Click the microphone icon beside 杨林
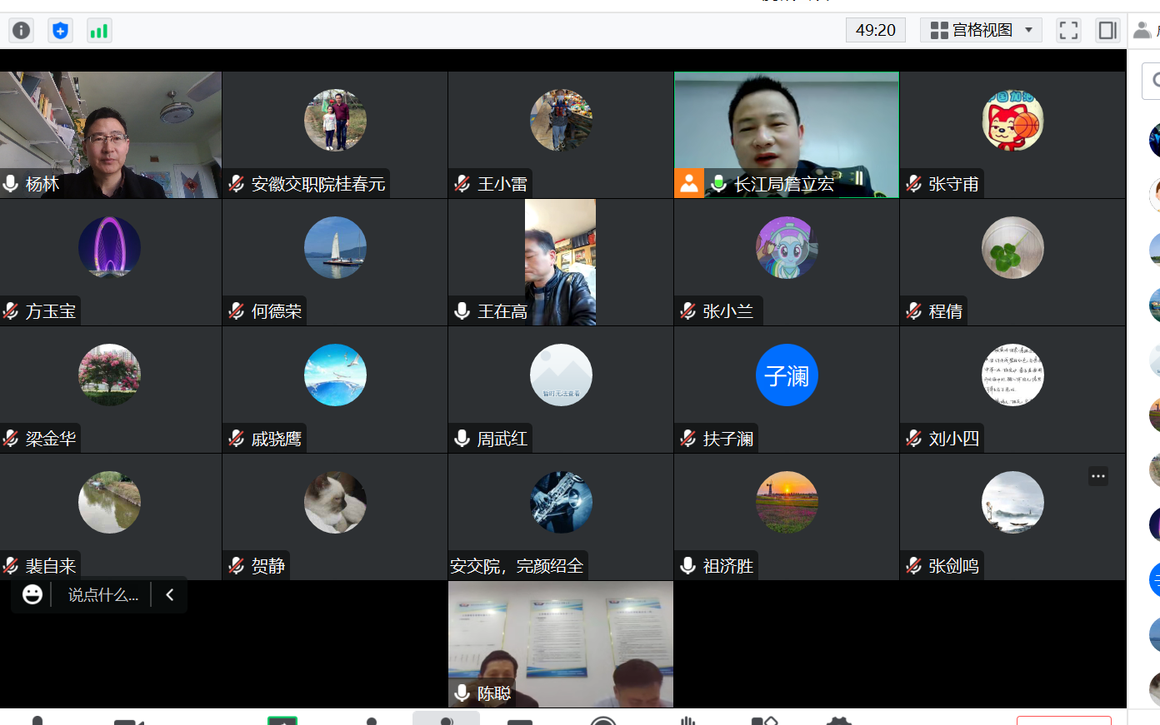 (11, 184)
